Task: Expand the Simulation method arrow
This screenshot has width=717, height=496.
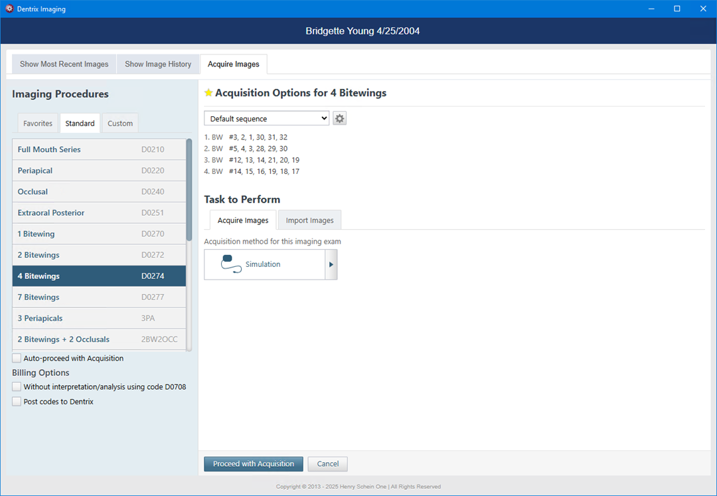Action: (x=331, y=264)
